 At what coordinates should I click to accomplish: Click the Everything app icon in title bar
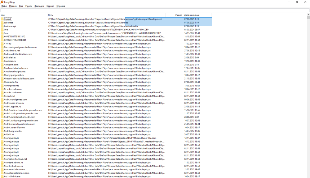point(2,2)
